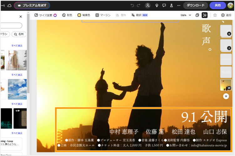The width and height of the screenshot is (235, 156).
Task: Click the 整列 align option
Action: point(121,15)
